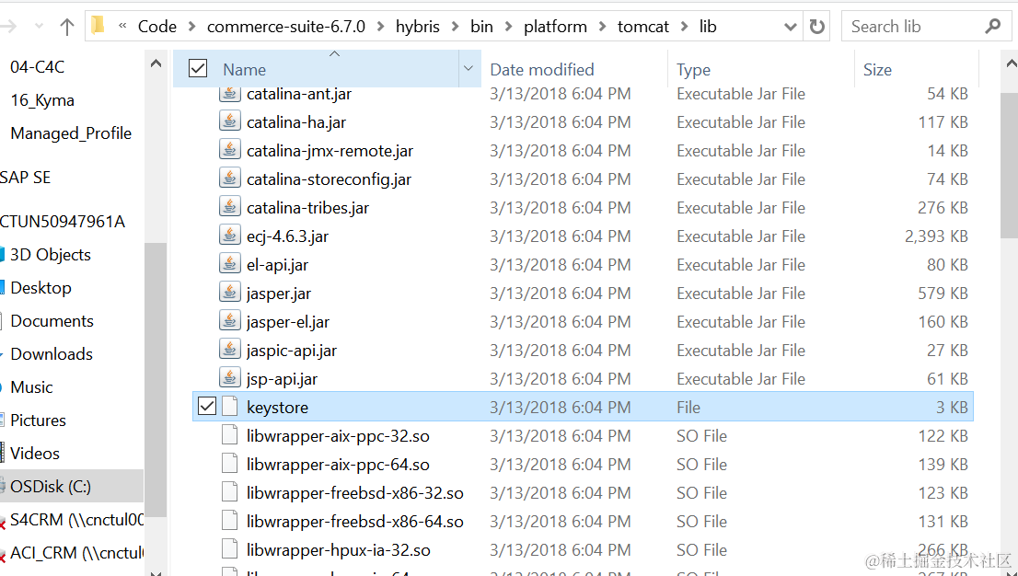The width and height of the screenshot is (1018, 576).
Task: Select the libwrapper-freebsd-x86-64.so file icon
Action: [x=230, y=521]
